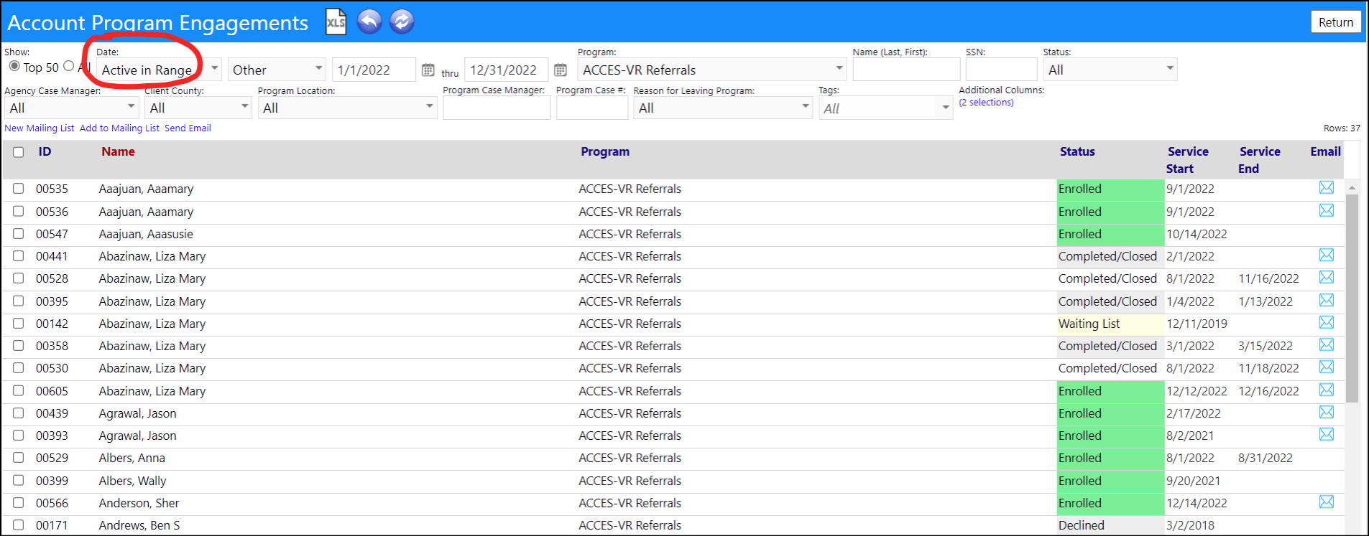
Task: Sort by Name column header
Action: coord(118,151)
